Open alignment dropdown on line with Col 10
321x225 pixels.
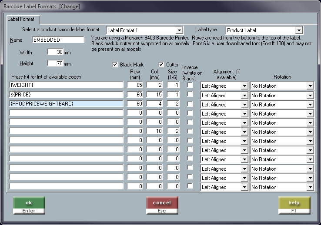tap(224, 132)
